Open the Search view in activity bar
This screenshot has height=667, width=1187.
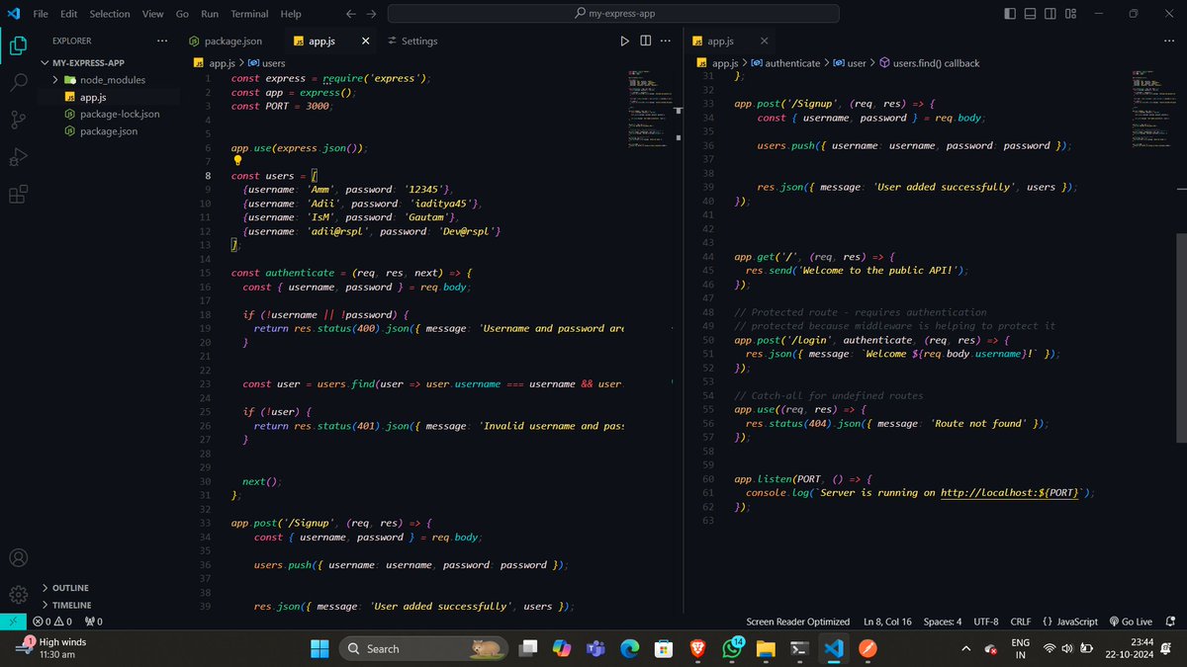(18, 83)
